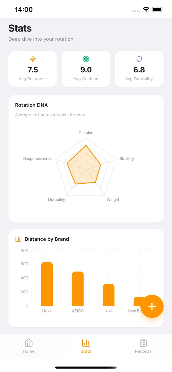172x372 pixels.
Task: Select the Avg Response 7.5 card
Action: pos(33,69)
